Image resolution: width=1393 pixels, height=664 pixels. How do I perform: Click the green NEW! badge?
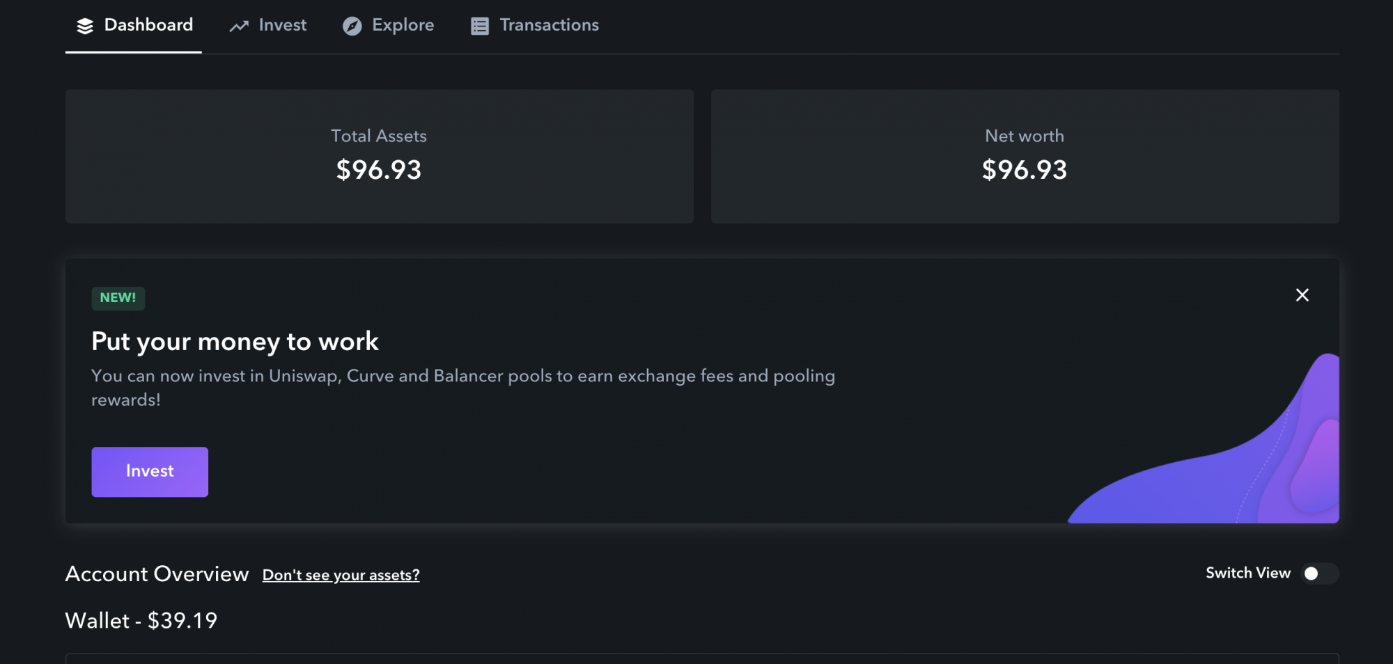tap(118, 298)
